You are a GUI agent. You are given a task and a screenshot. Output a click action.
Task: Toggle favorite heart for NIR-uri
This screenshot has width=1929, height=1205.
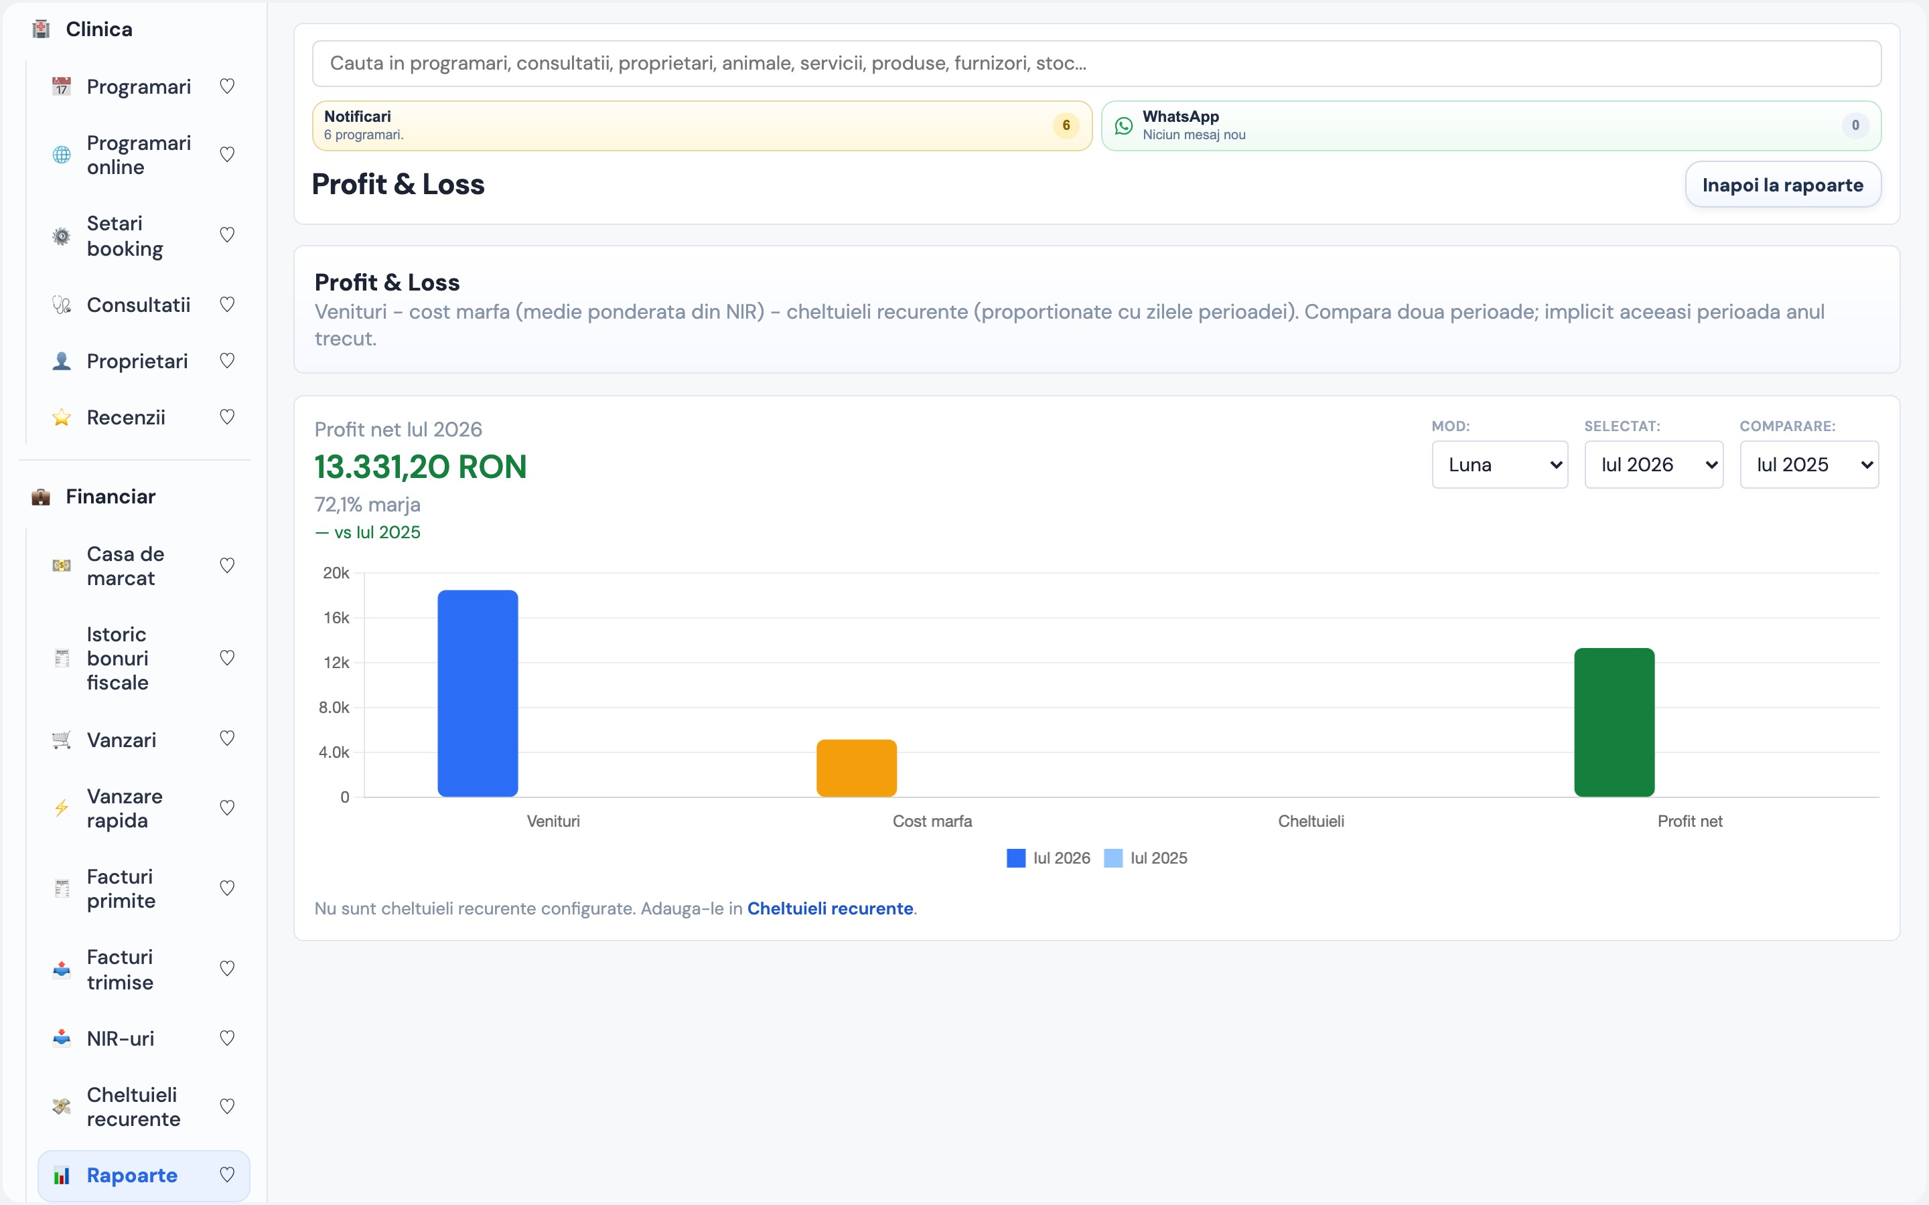point(227,1038)
